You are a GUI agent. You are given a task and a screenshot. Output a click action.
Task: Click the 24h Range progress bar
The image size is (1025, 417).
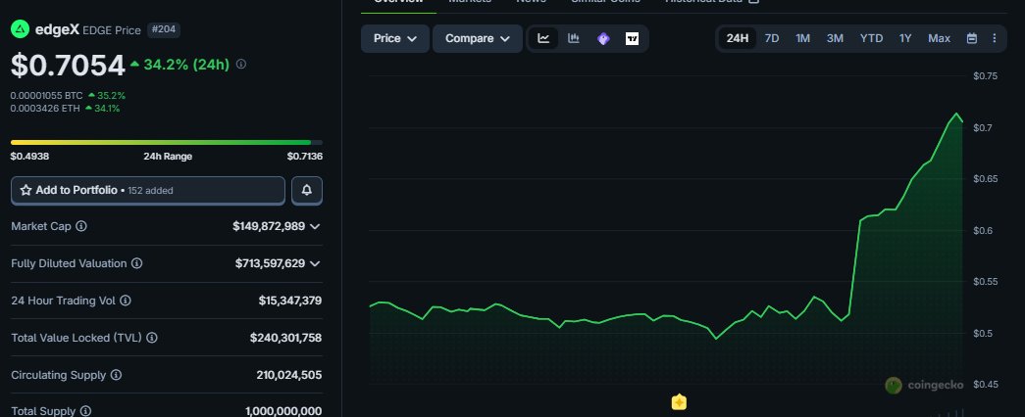pyautogui.click(x=167, y=142)
